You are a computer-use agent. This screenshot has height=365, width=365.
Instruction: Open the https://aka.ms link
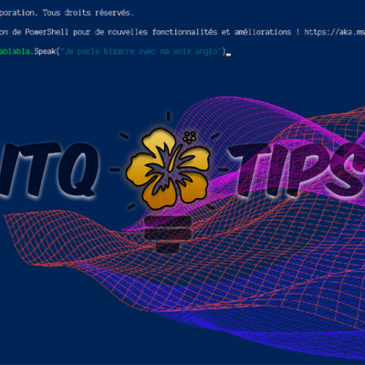tap(335, 32)
